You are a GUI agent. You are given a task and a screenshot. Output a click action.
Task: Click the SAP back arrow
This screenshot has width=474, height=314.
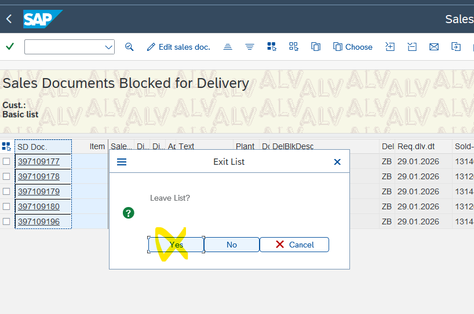point(9,19)
